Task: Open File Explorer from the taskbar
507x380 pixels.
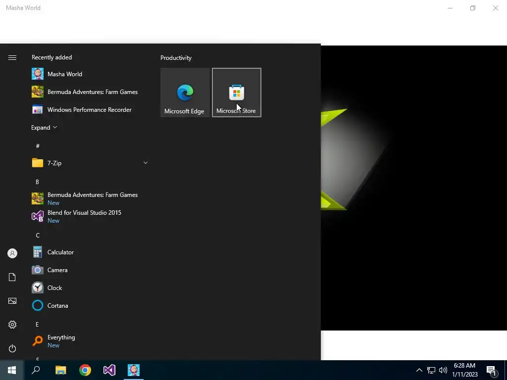Action: point(61,370)
